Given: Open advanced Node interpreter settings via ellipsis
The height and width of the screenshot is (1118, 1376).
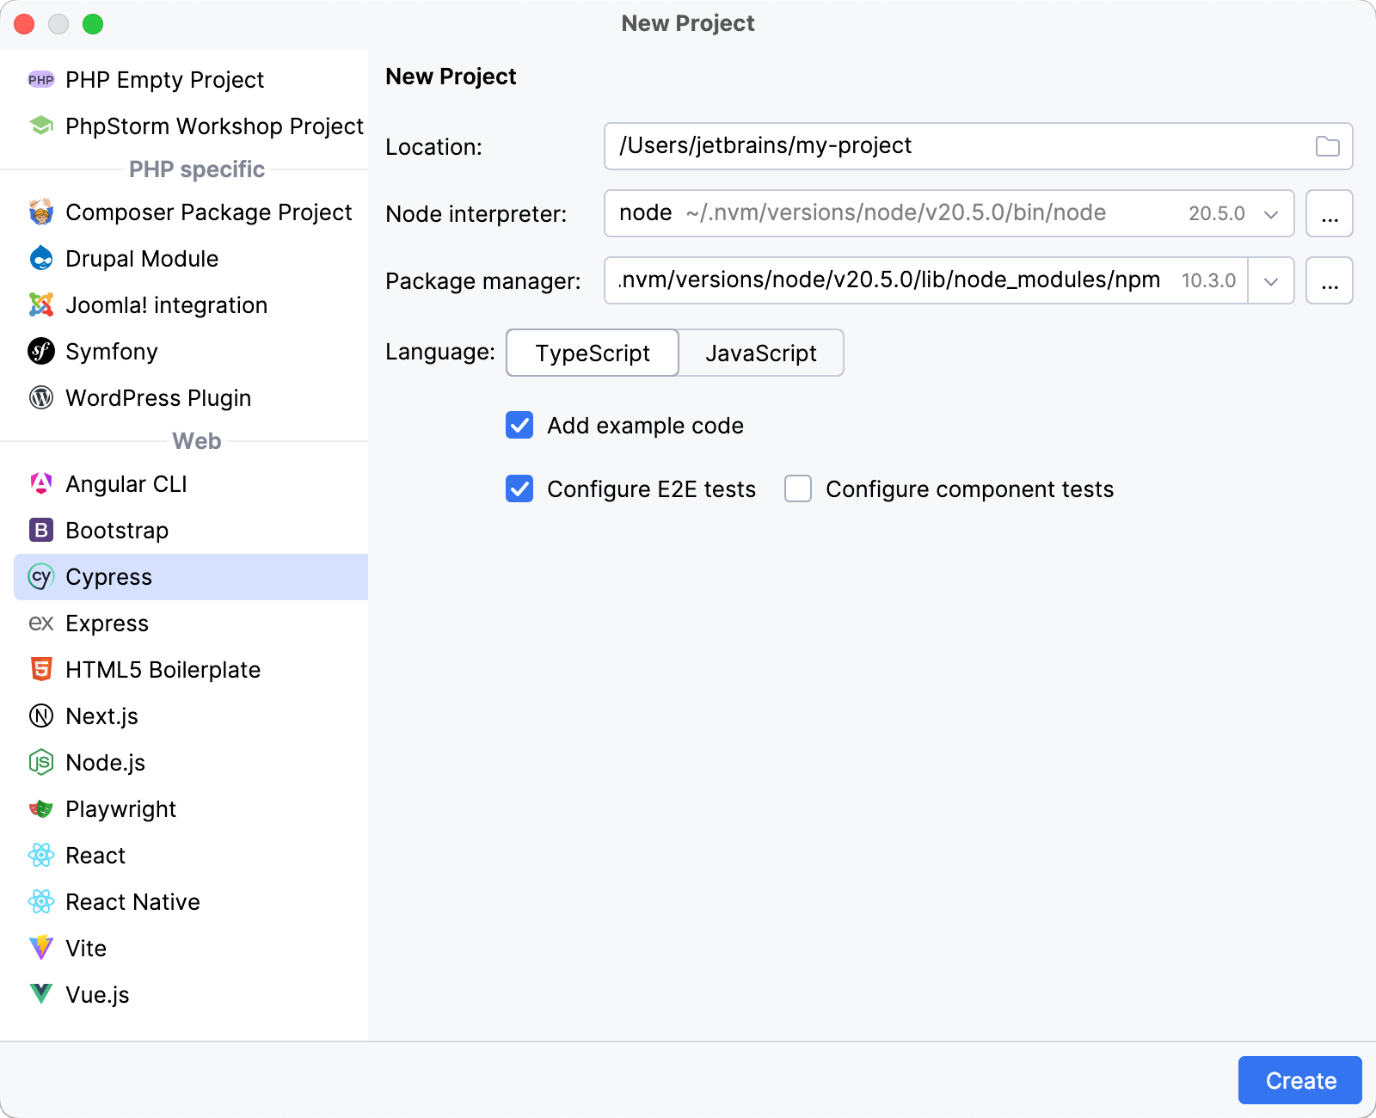Looking at the screenshot, I should pos(1329,213).
